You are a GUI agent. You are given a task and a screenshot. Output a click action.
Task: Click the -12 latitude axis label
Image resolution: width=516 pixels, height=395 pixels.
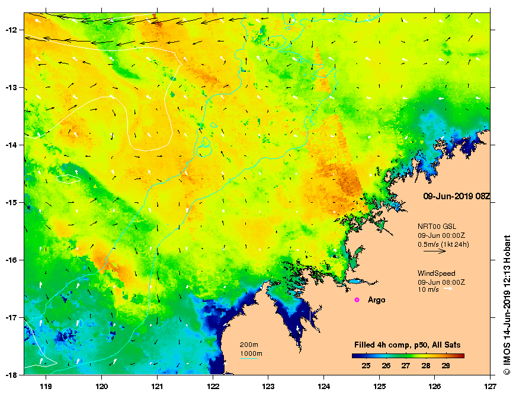(10, 30)
